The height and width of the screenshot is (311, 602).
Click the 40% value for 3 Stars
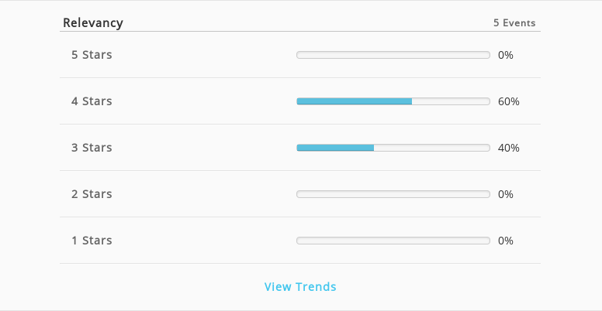pos(509,148)
